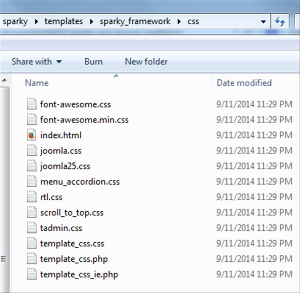
Task: Select the file name font-awesome.min.css
Action: click(84, 120)
